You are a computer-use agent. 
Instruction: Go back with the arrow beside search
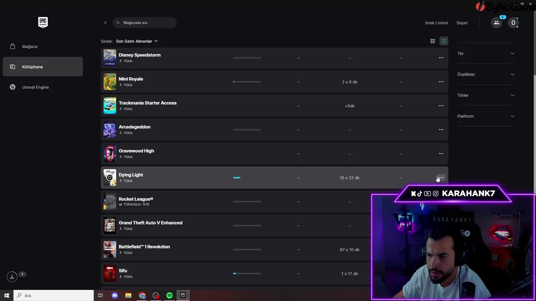105,23
